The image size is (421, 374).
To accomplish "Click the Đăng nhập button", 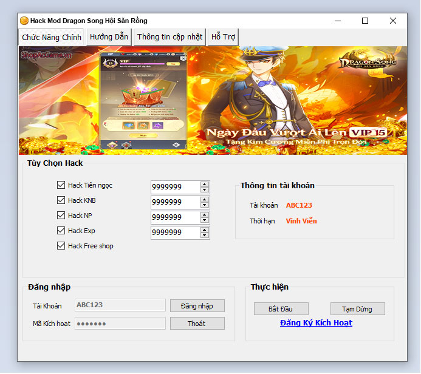I will (x=197, y=306).
